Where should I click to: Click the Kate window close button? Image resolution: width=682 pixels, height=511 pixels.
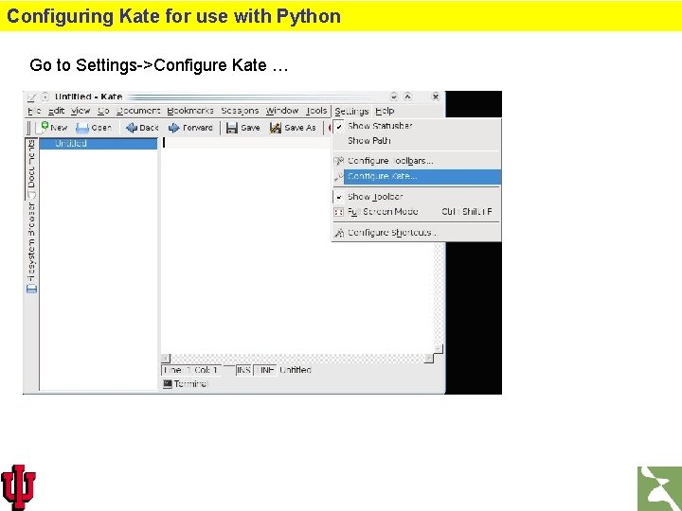coord(435,97)
